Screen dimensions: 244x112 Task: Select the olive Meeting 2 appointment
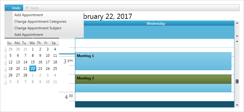point(153,79)
